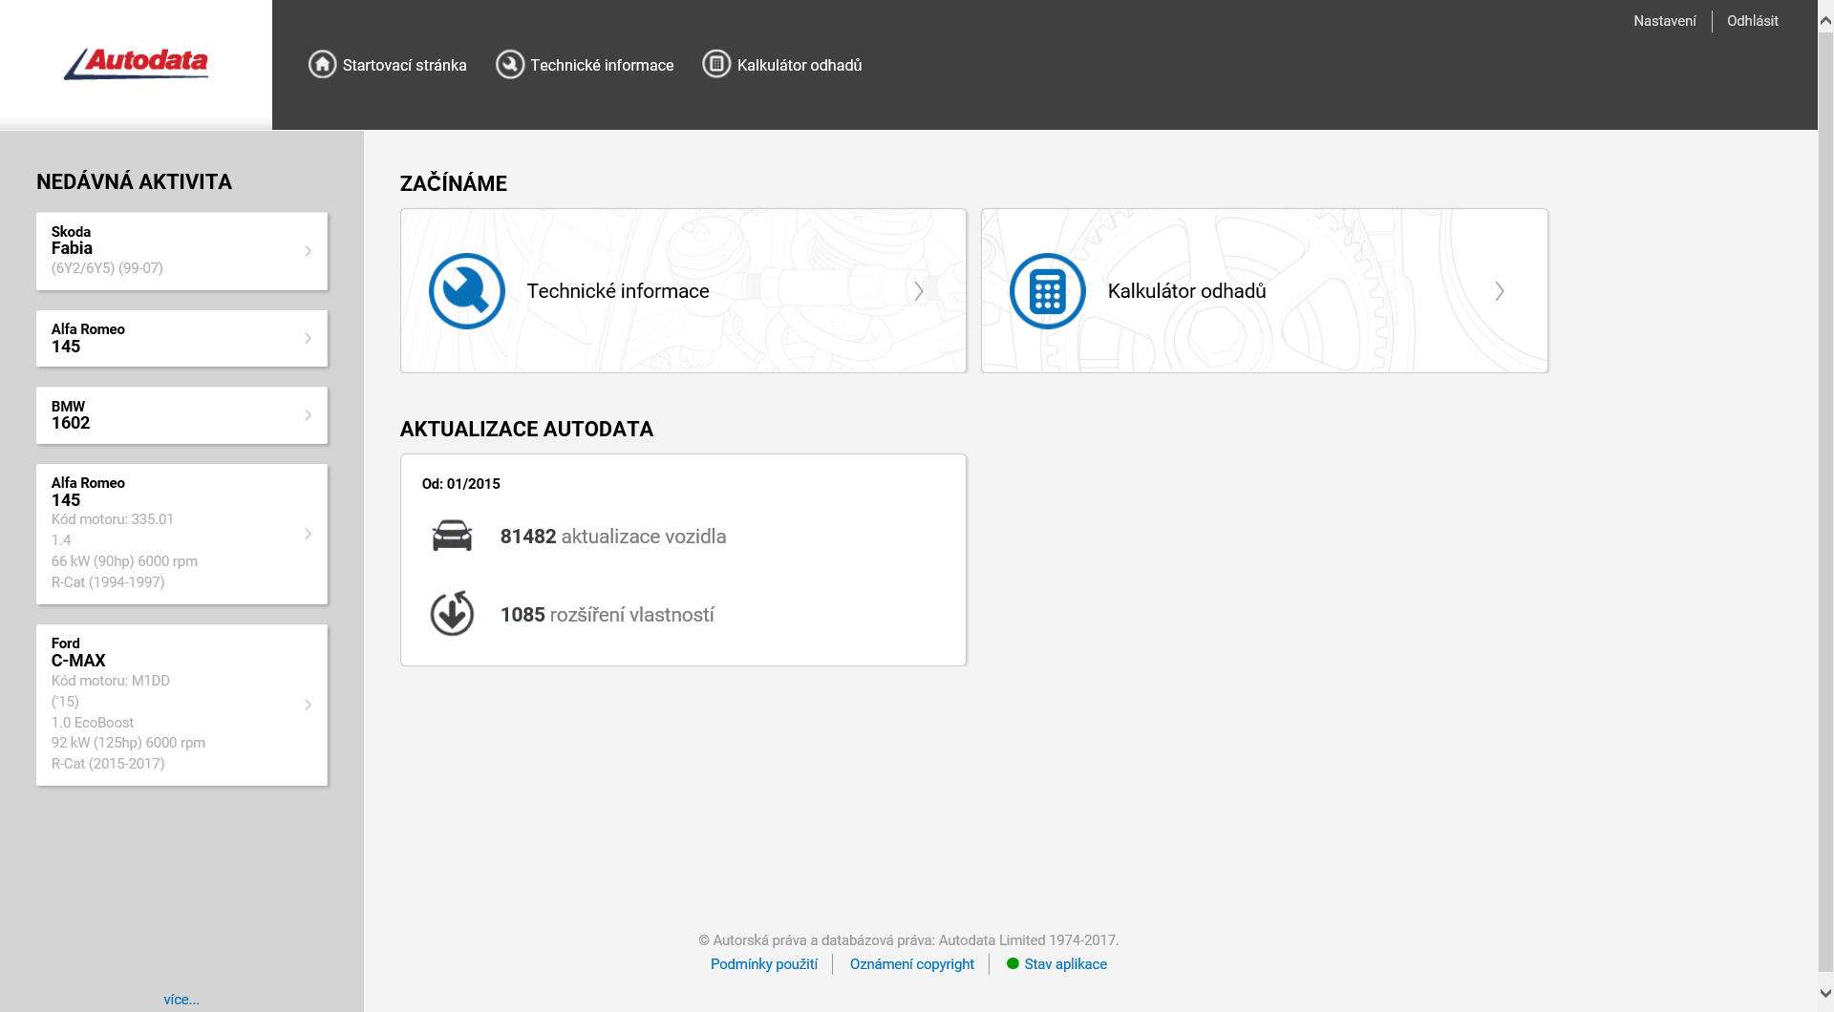The height and width of the screenshot is (1012, 1834).
Task: Open Technické informace menu item text
Action: click(x=602, y=65)
